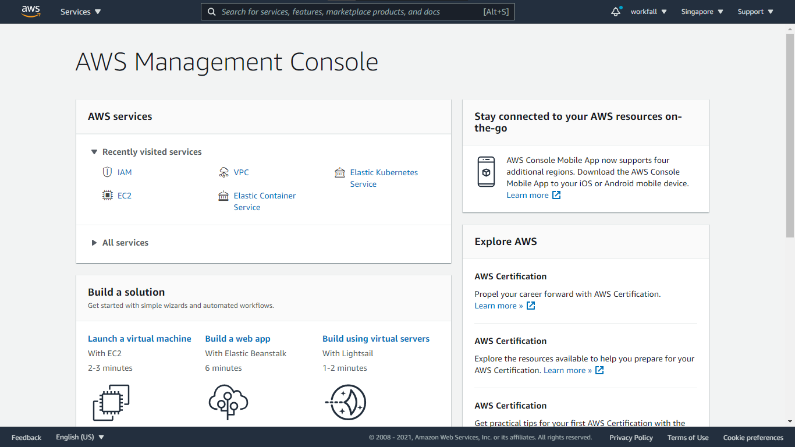Open the workfall account dropdown
The width and height of the screenshot is (795, 447).
click(x=649, y=12)
